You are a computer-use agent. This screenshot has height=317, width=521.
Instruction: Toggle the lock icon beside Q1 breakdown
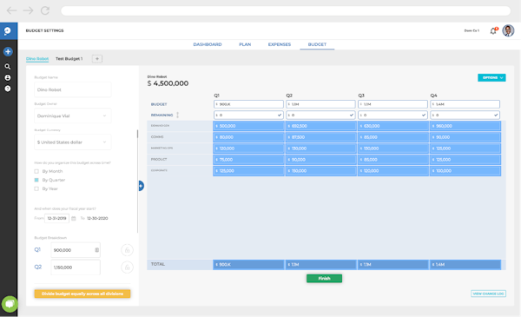coord(127,250)
